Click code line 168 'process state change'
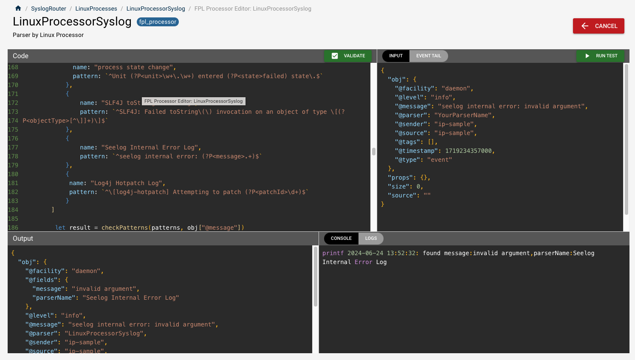The width and height of the screenshot is (635, 360). 124,67
